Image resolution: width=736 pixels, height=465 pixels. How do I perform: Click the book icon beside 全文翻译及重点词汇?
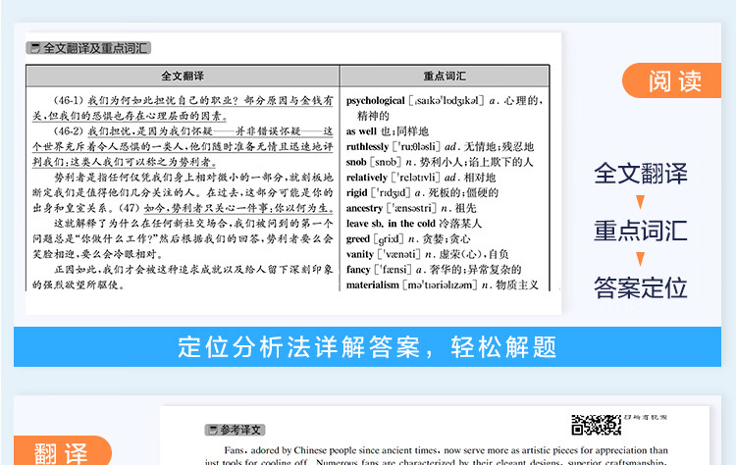(35, 47)
